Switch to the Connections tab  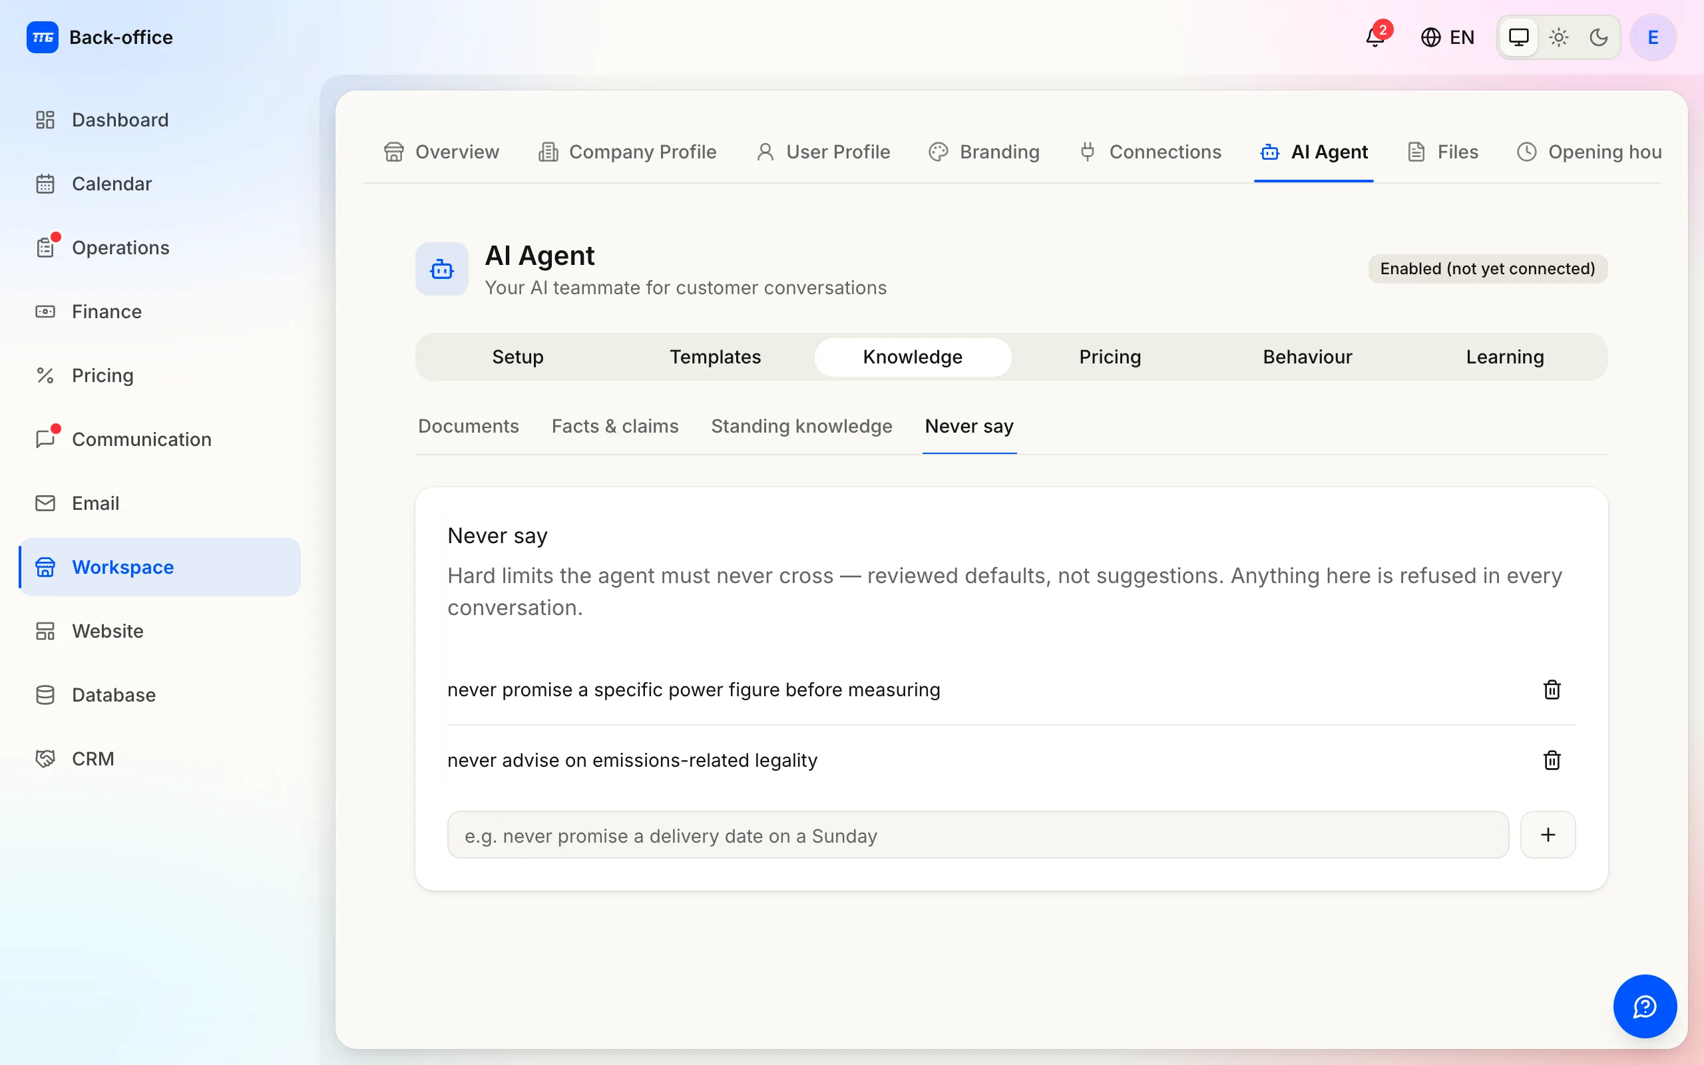[1151, 152]
